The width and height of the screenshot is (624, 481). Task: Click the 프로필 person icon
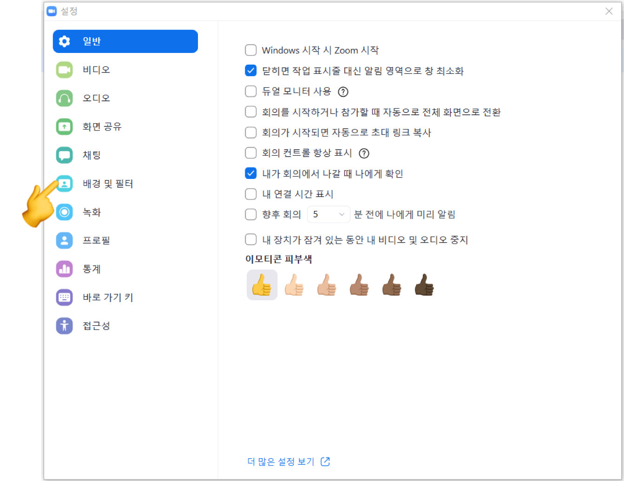(x=65, y=240)
